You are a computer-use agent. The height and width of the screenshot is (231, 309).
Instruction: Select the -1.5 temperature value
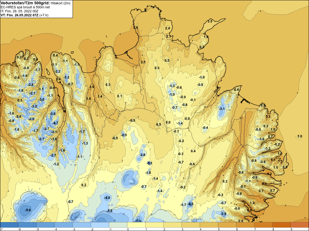tap(171, 94)
